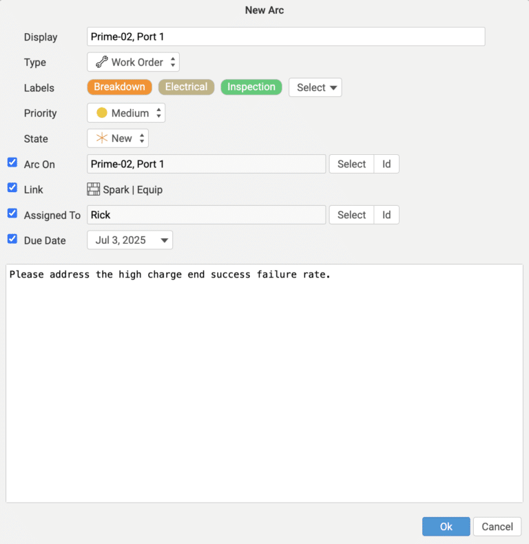This screenshot has height=544, width=529.
Task: Click the green Inspection label tag
Action: click(251, 87)
